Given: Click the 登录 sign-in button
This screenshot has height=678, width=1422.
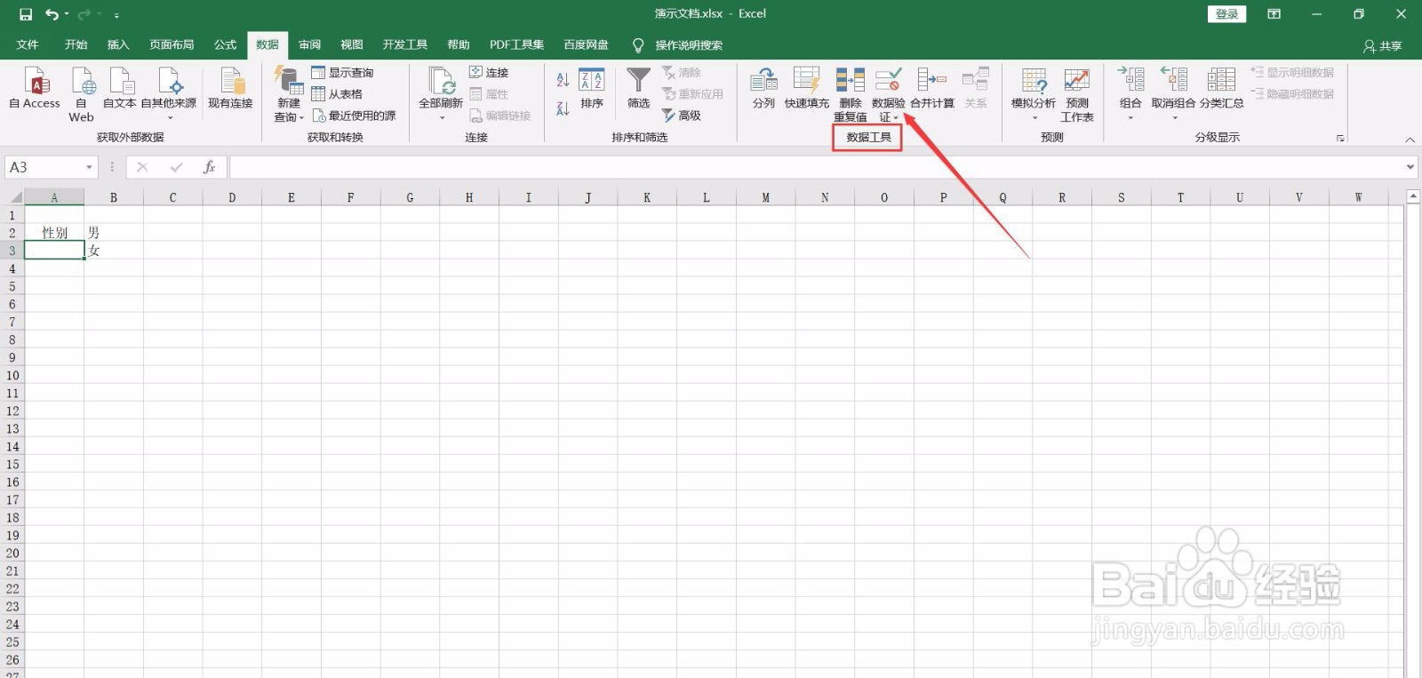Looking at the screenshot, I should [x=1227, y=14].
